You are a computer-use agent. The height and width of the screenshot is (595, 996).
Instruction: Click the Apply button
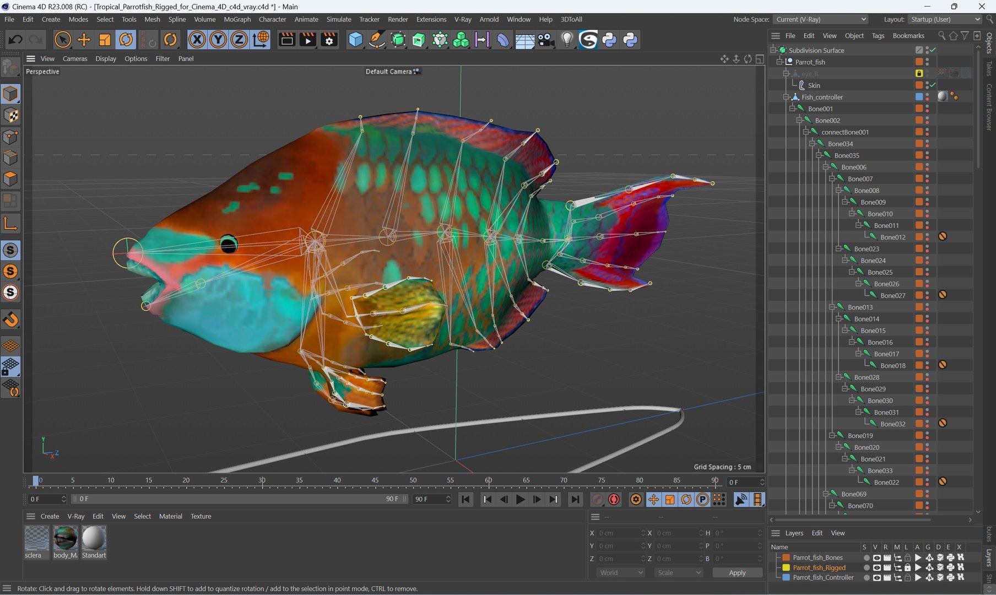(x=737, y=572)
